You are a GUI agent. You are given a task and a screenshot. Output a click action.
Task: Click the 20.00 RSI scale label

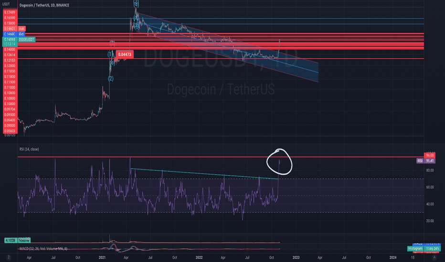[430, 221]
